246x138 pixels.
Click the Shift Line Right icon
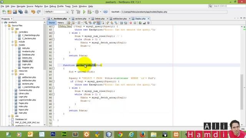pos(126,23)
